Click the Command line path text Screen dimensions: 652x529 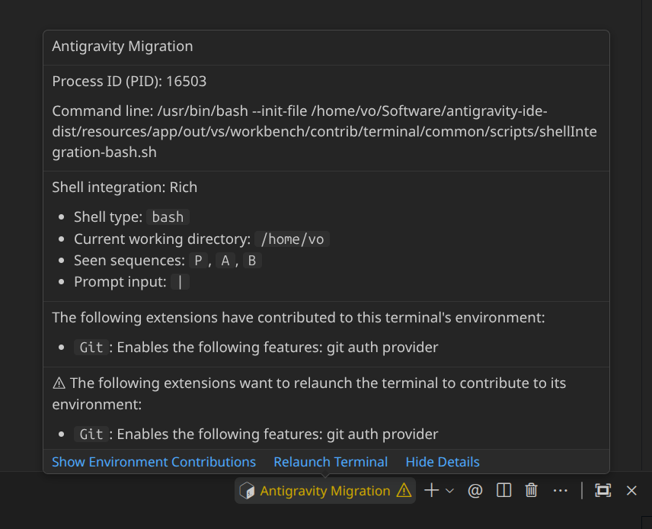pyautogui.click(x=324, y=132)
